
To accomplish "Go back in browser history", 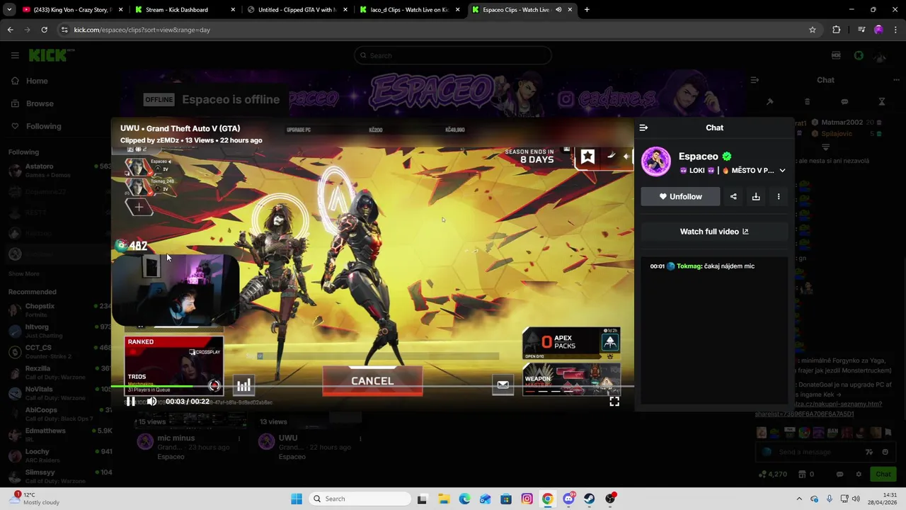I will [10, 30].
